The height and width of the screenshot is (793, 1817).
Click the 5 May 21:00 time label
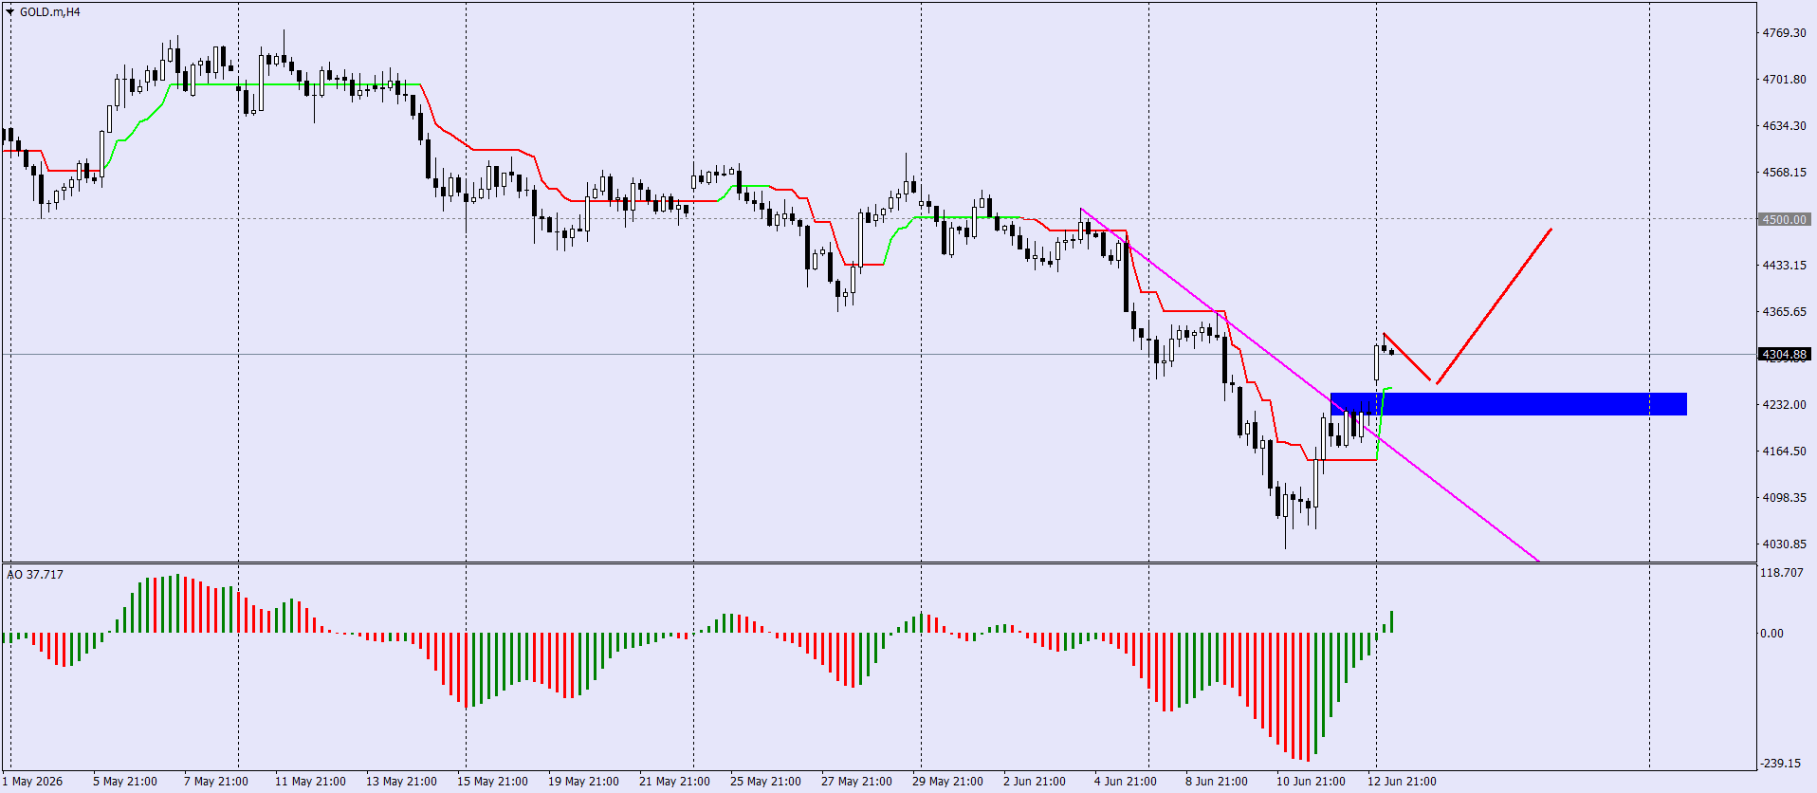(x=125, y=782)
